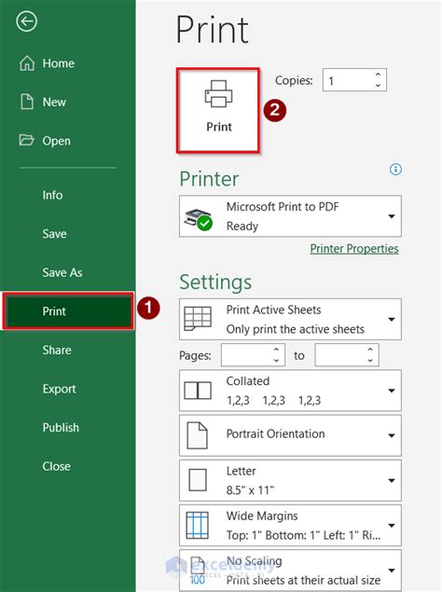Open the Printer Properties link
The height and width of the screenshot is (592, 442).
pyautogui.click(x=354, y=248)
